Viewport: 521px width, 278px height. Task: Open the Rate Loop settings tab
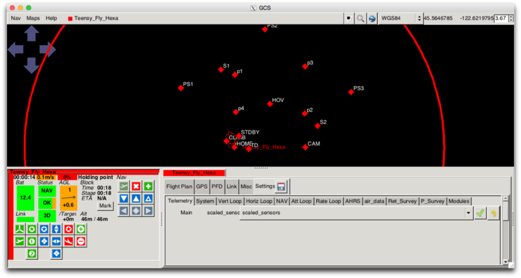pyautogui.click(x=329, y=201)
